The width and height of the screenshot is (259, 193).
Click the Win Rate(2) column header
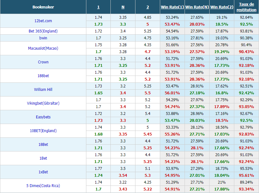[x=222, y=7]
